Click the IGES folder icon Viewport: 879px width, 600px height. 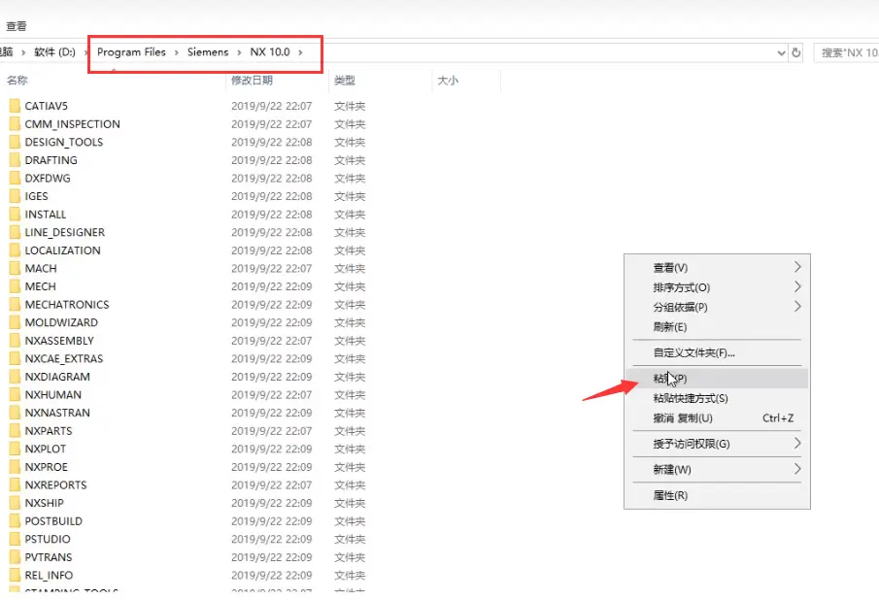(16, 196)
